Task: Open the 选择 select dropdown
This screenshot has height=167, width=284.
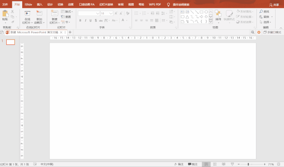Action: [x=265, y=22]
